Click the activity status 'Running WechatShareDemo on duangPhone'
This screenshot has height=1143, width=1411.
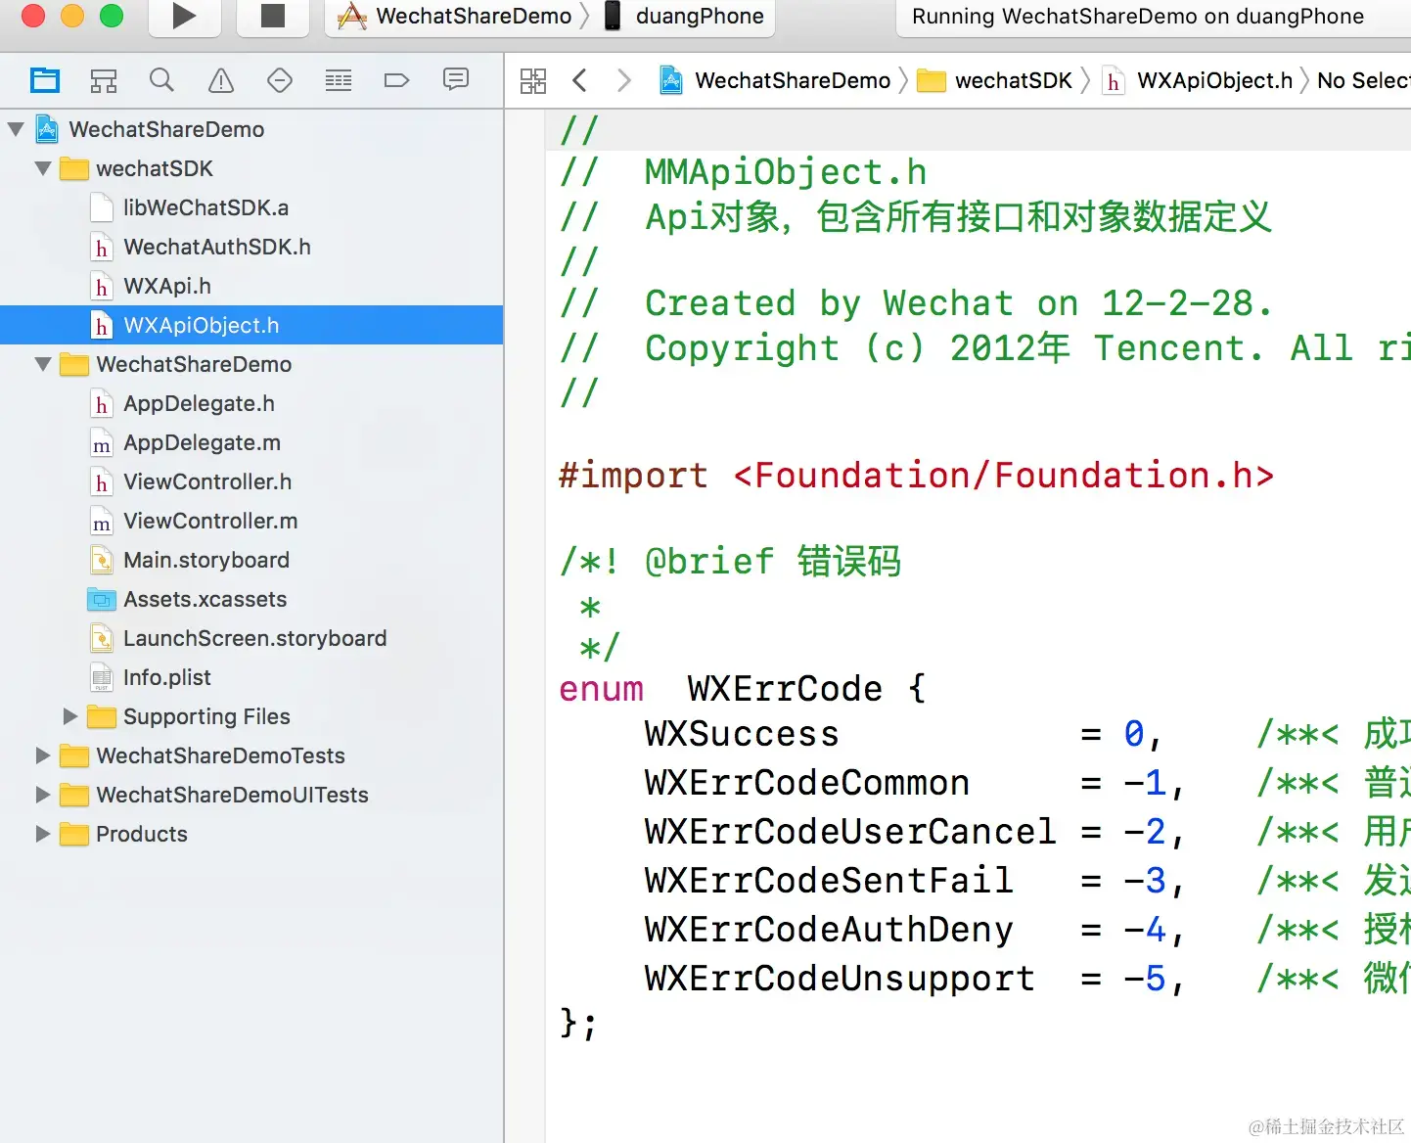tap(1137, 17)
